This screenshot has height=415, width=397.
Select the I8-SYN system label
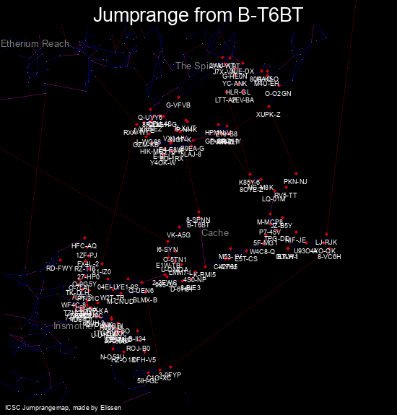tap(167, 250)
